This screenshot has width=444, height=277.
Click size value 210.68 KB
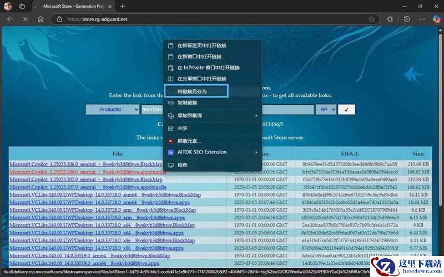pos(418,164)
